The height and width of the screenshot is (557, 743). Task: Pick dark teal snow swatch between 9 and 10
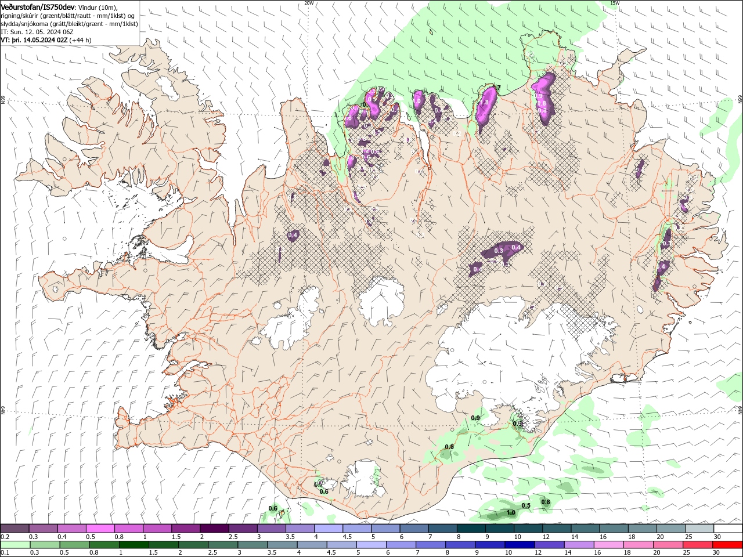[500, 529]
